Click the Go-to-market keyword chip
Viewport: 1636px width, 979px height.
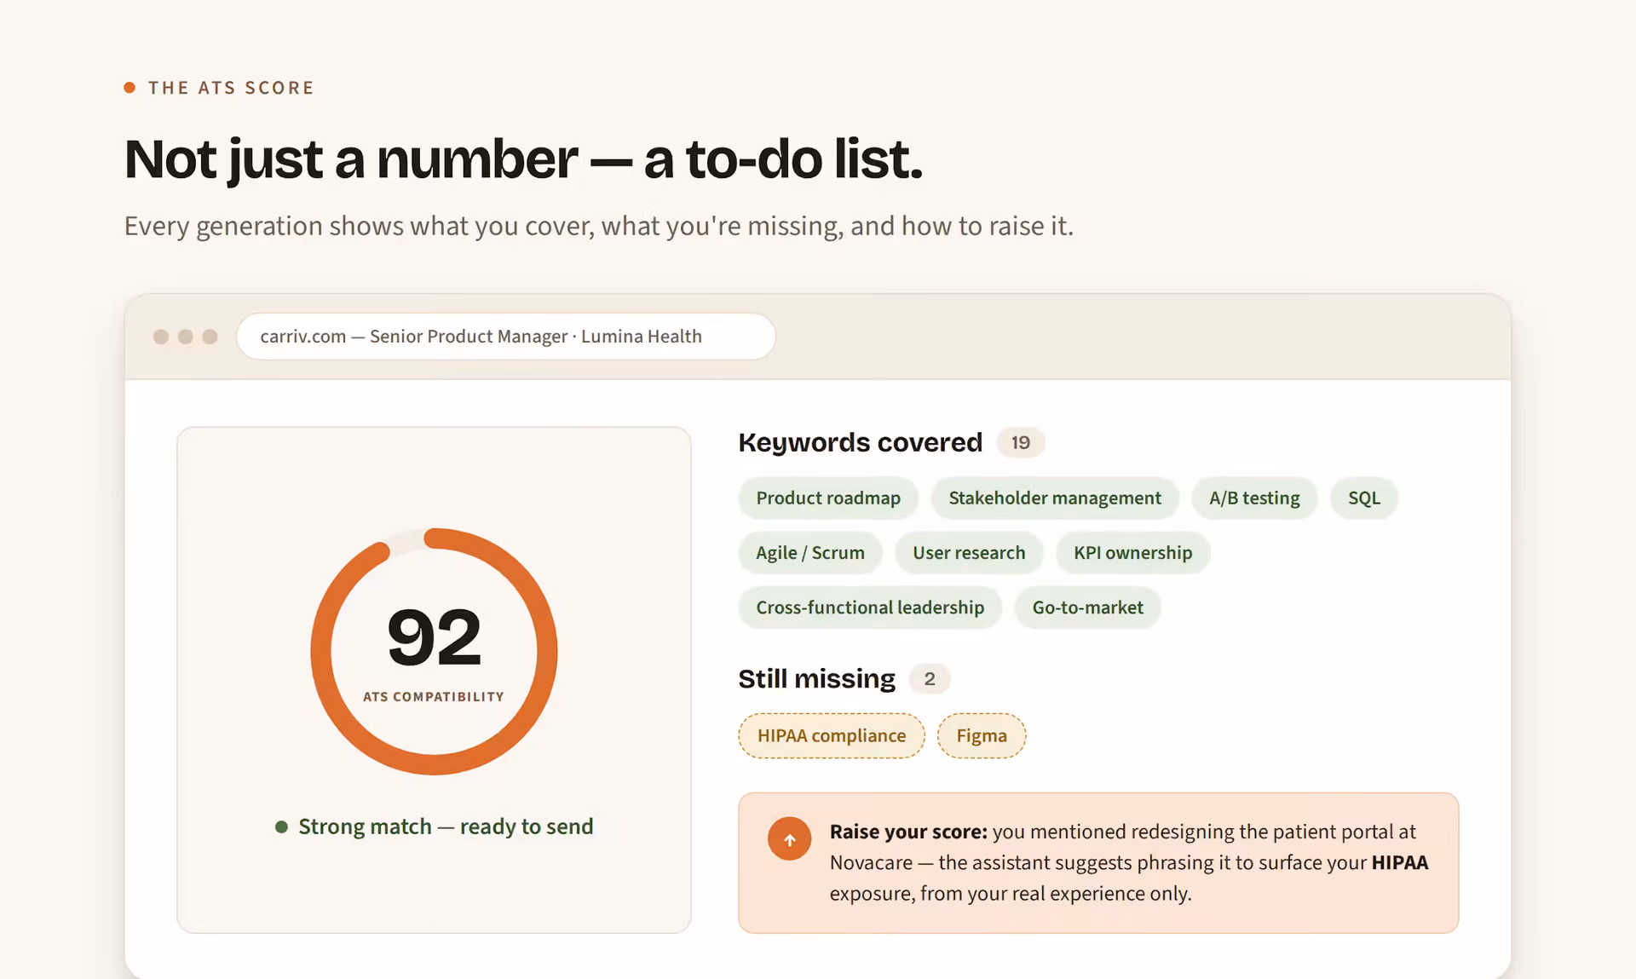click(1088, 608)
